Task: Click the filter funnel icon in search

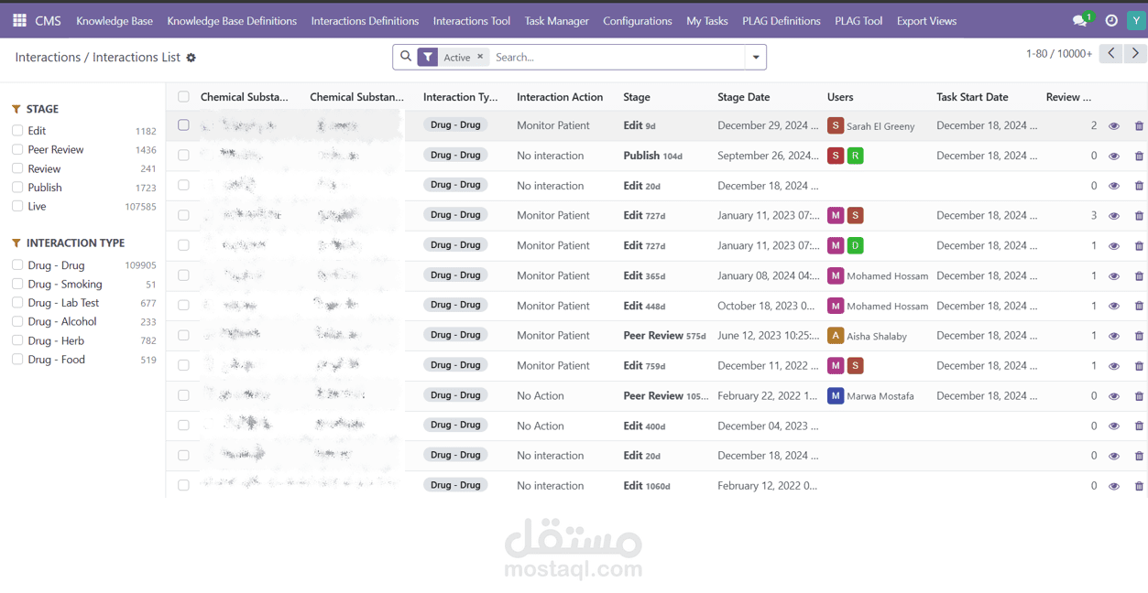Action: [x=428, y=57]
